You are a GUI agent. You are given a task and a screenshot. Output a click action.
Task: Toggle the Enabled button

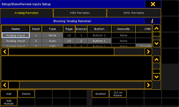point(101,94)
